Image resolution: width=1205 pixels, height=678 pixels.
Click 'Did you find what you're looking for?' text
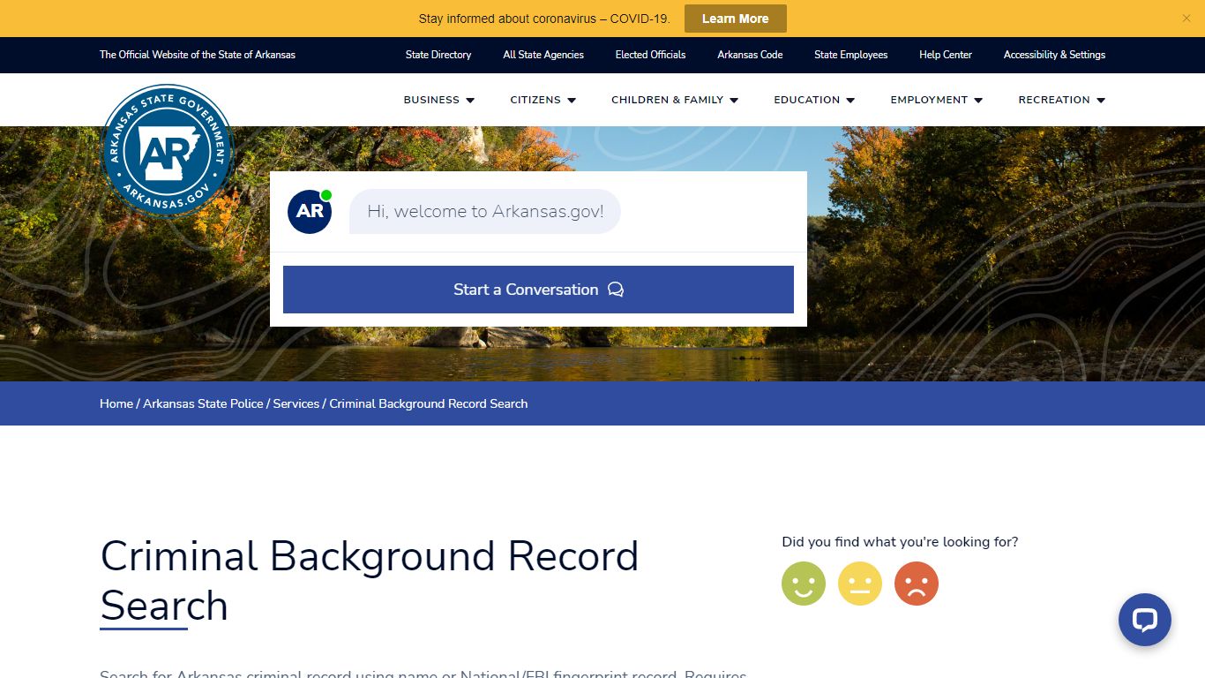[x=900, y=542]
